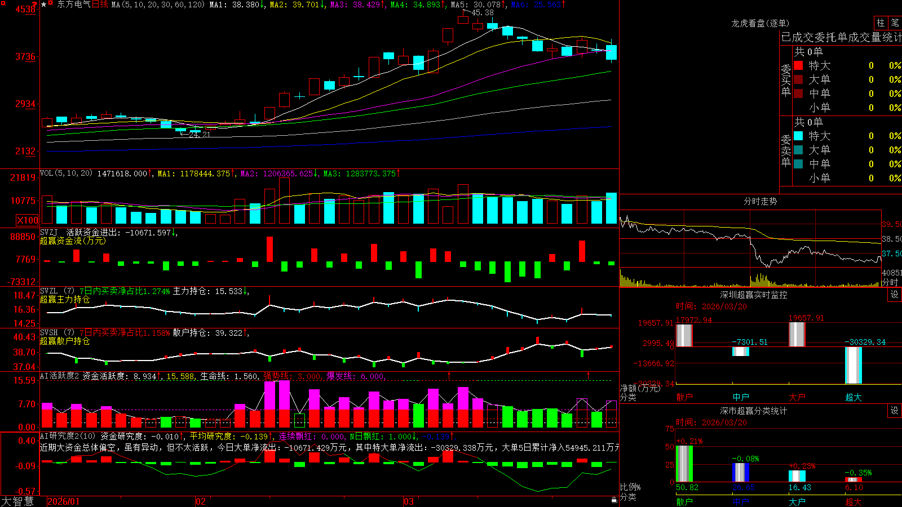Open 设 settings for 深市超赢分类统计

coord(895,411)
